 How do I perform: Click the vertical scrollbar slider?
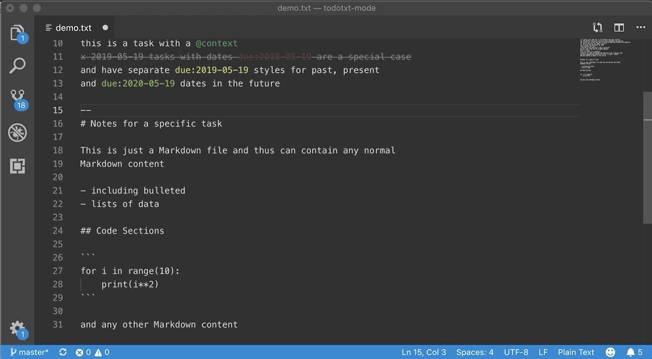click(647, 157)
